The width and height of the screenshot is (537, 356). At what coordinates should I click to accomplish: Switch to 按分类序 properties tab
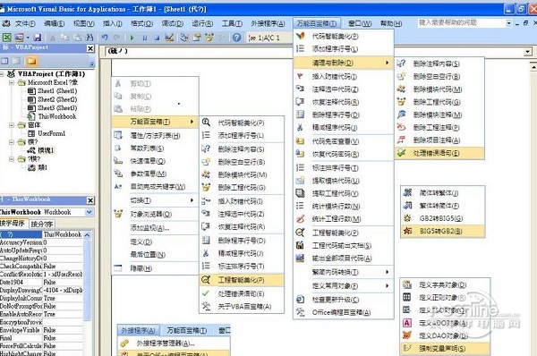coord(42,224)
